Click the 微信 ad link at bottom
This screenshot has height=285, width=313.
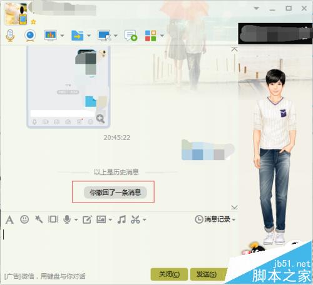click(44, 276)
